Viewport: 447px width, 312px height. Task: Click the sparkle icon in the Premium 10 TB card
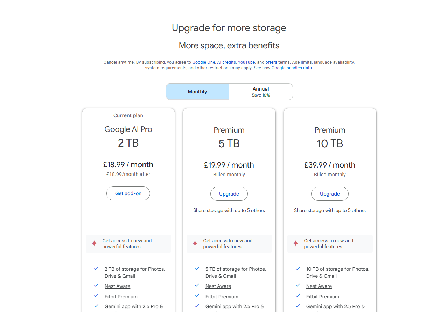296,243
